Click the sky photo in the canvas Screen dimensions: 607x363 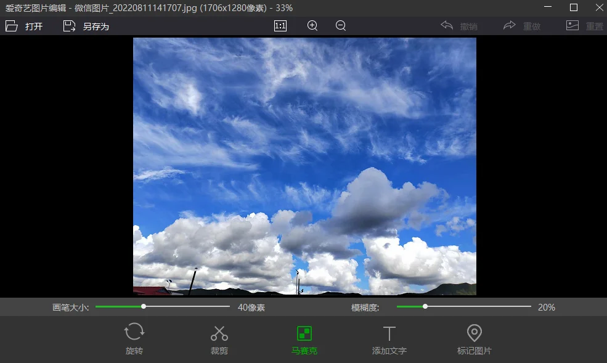tap(304, 166)
